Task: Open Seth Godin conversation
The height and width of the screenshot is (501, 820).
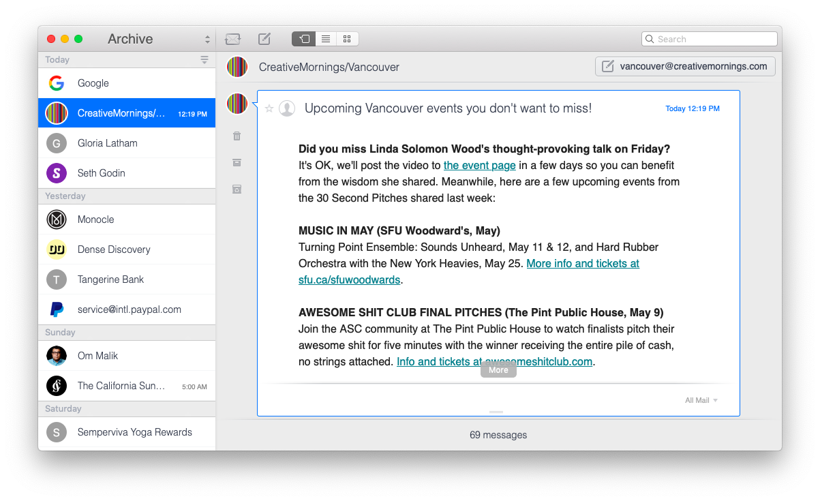Action: [x=127, y=173]
